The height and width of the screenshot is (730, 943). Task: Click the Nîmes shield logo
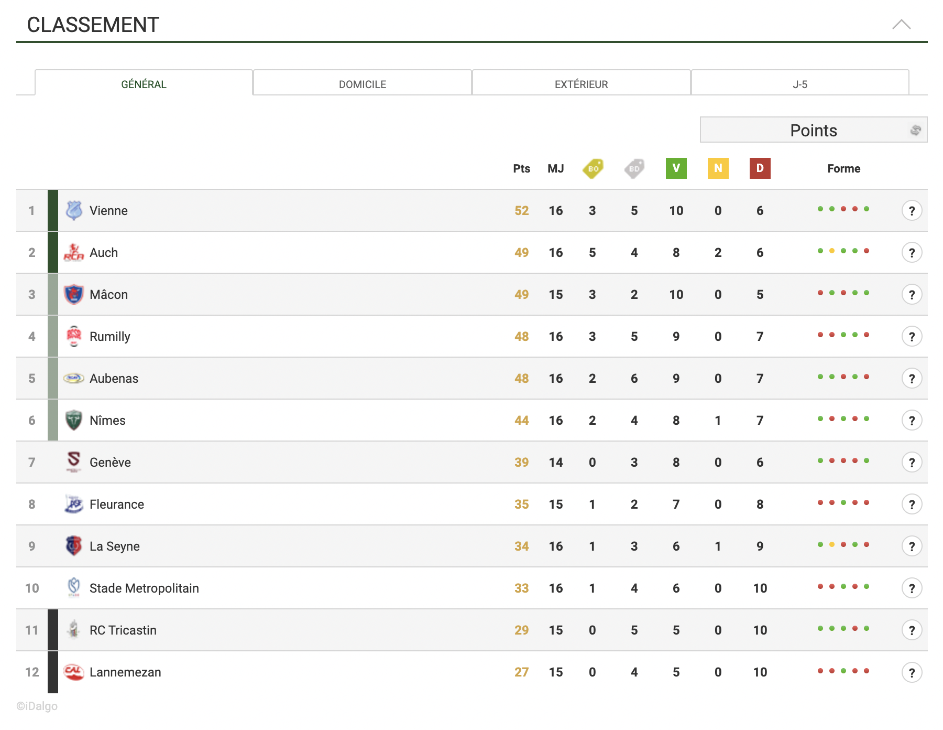(x=74, y=420)
